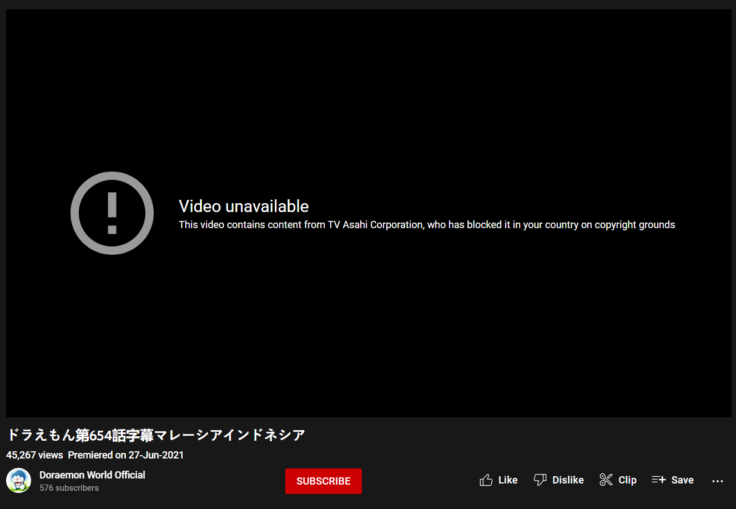Click the TV Asahi copyright block message
The image size is (736, 509).
pyautogui.click(x=427, y=225)
